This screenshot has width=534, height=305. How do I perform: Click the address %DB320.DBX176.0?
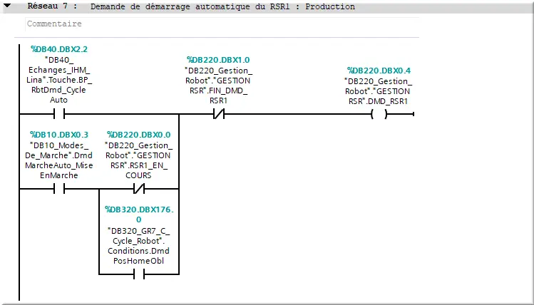tap(139, 214)
